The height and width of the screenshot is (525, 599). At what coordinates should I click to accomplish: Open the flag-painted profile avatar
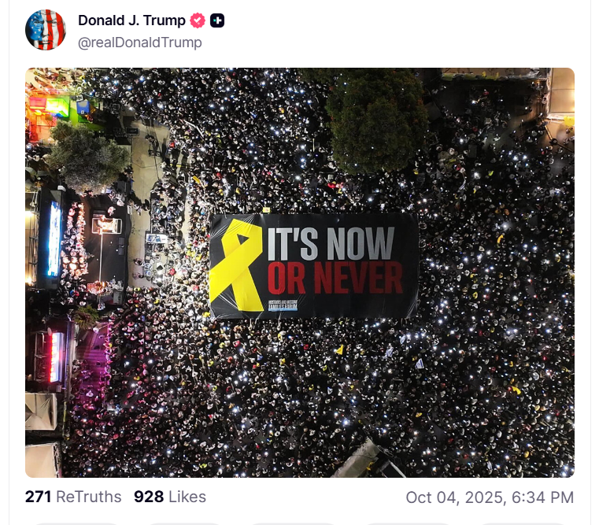46,30
